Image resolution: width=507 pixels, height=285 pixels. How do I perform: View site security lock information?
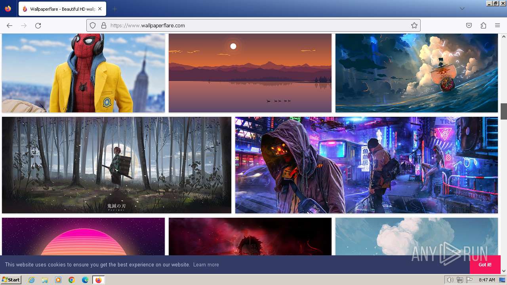click(104, 25)
